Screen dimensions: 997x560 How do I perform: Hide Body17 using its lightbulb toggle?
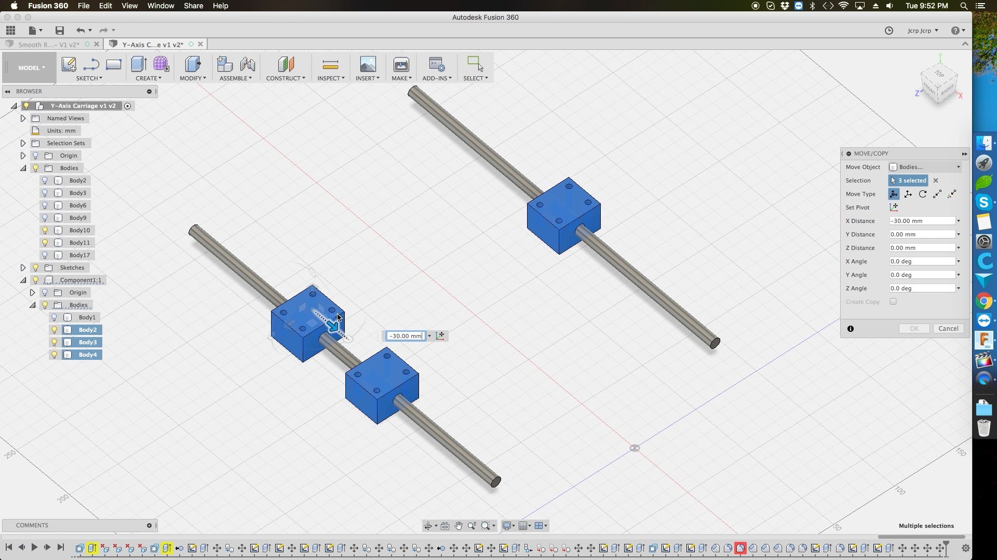coord(45,255)
